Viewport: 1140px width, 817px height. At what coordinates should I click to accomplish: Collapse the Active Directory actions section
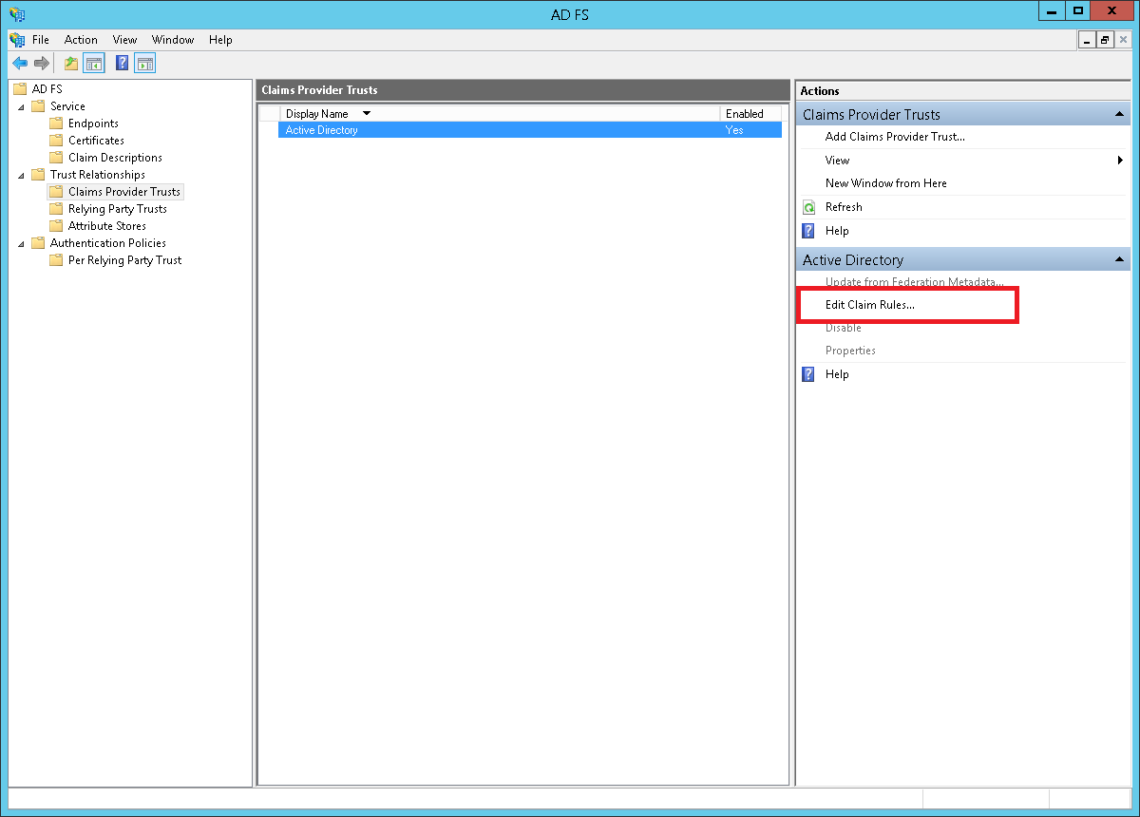[1119, 258]
